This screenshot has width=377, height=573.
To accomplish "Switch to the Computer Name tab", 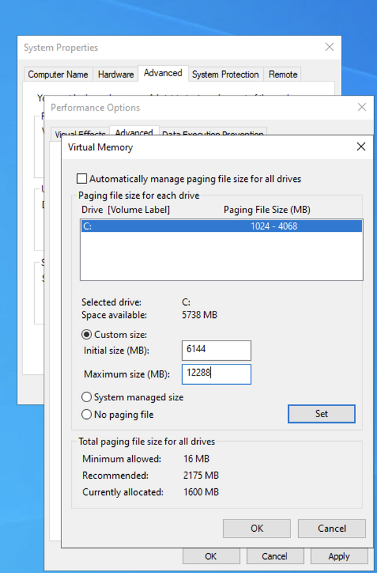I will point(58,74).
